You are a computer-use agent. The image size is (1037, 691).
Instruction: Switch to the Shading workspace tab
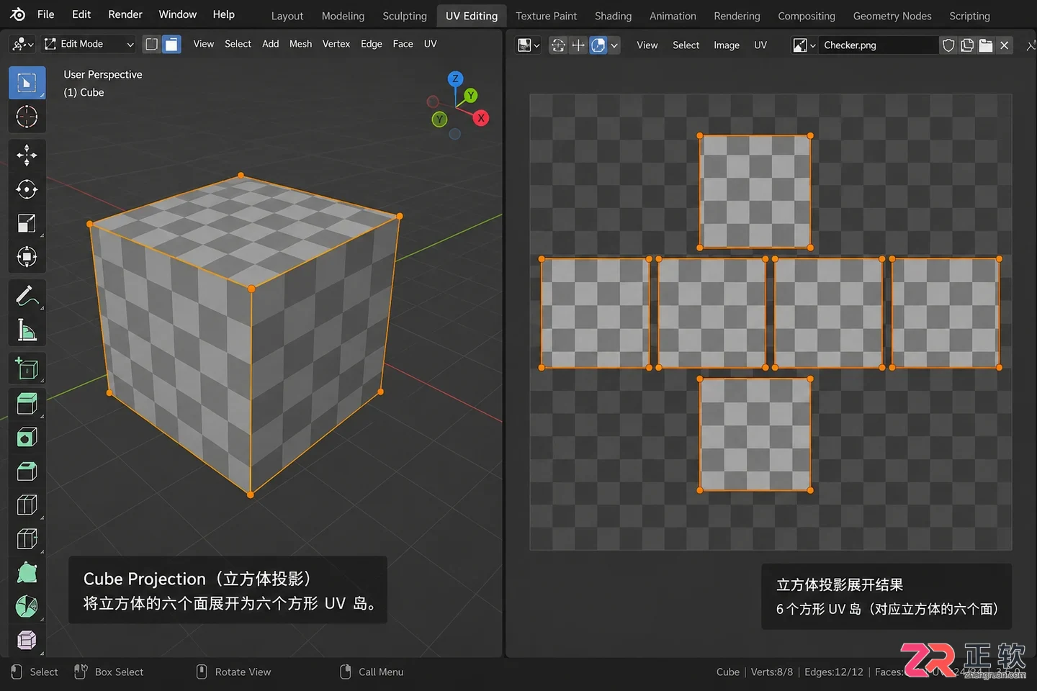coord(613,16)
